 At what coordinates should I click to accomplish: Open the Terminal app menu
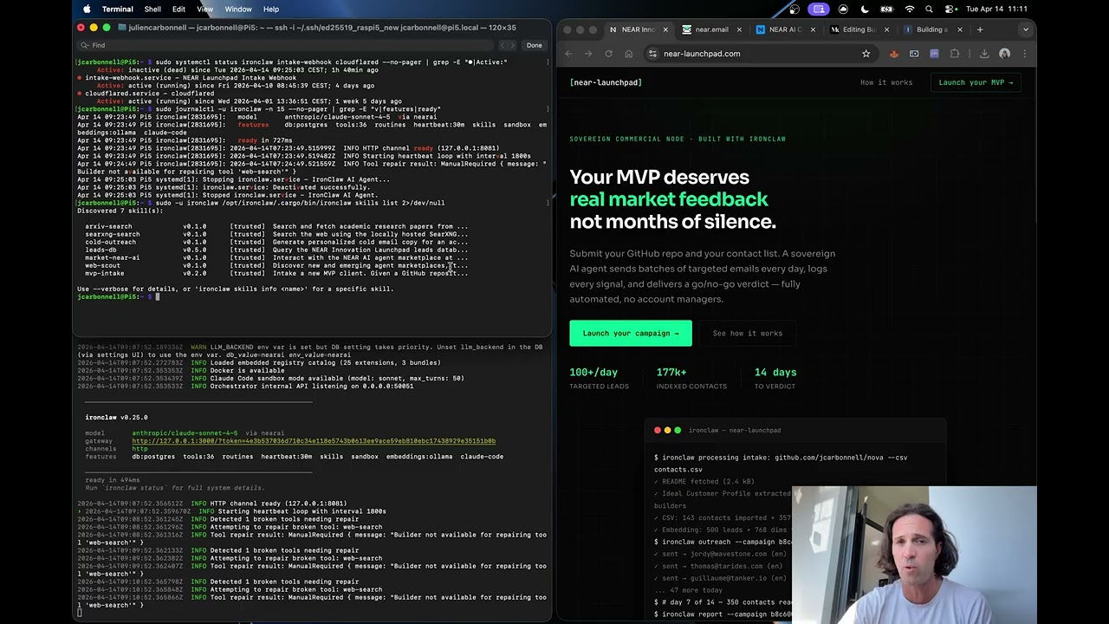point(117,10)
